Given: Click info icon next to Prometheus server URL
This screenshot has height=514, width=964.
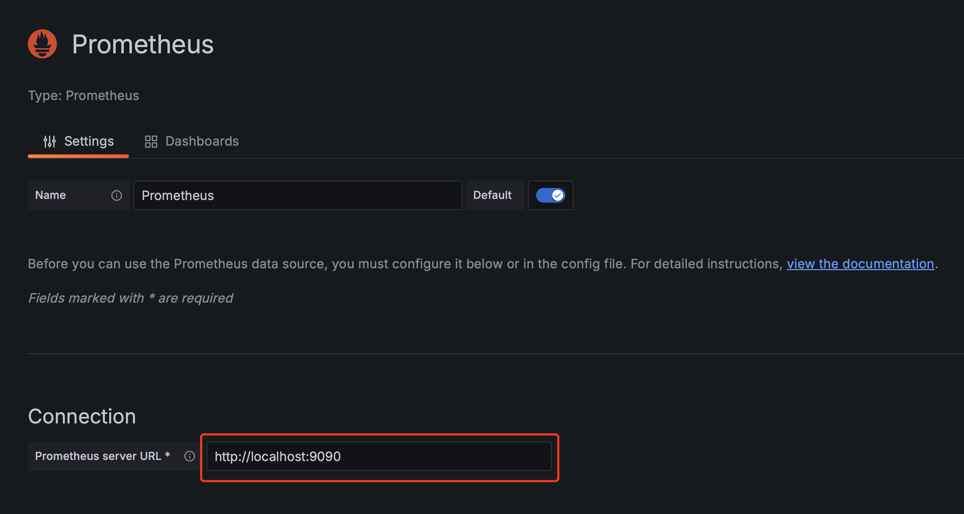Looking at the screenshot, I should (x=190, y=456).
